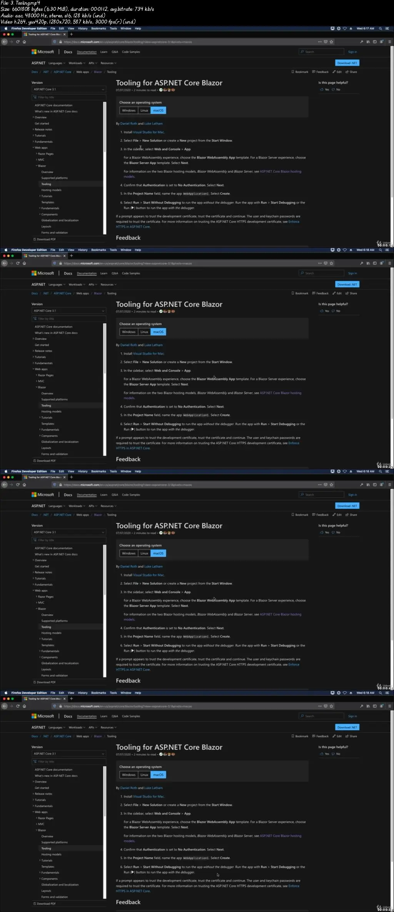Expand Razor Pages in the first frame sidebar tree

point(45,154)
